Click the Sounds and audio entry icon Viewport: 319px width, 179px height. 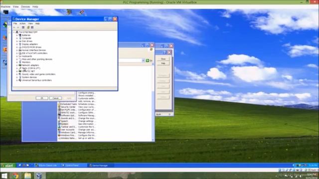coord(59,118)
